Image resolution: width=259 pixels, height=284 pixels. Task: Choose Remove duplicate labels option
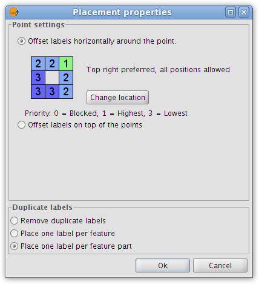[x=15, y=221]
